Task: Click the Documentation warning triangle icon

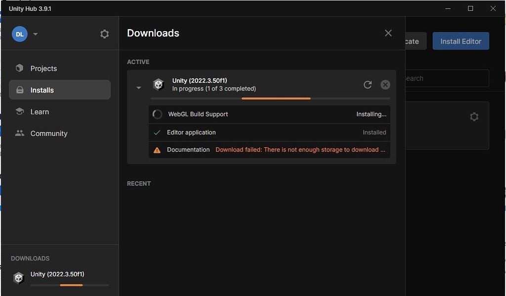Action: point(158,149)
